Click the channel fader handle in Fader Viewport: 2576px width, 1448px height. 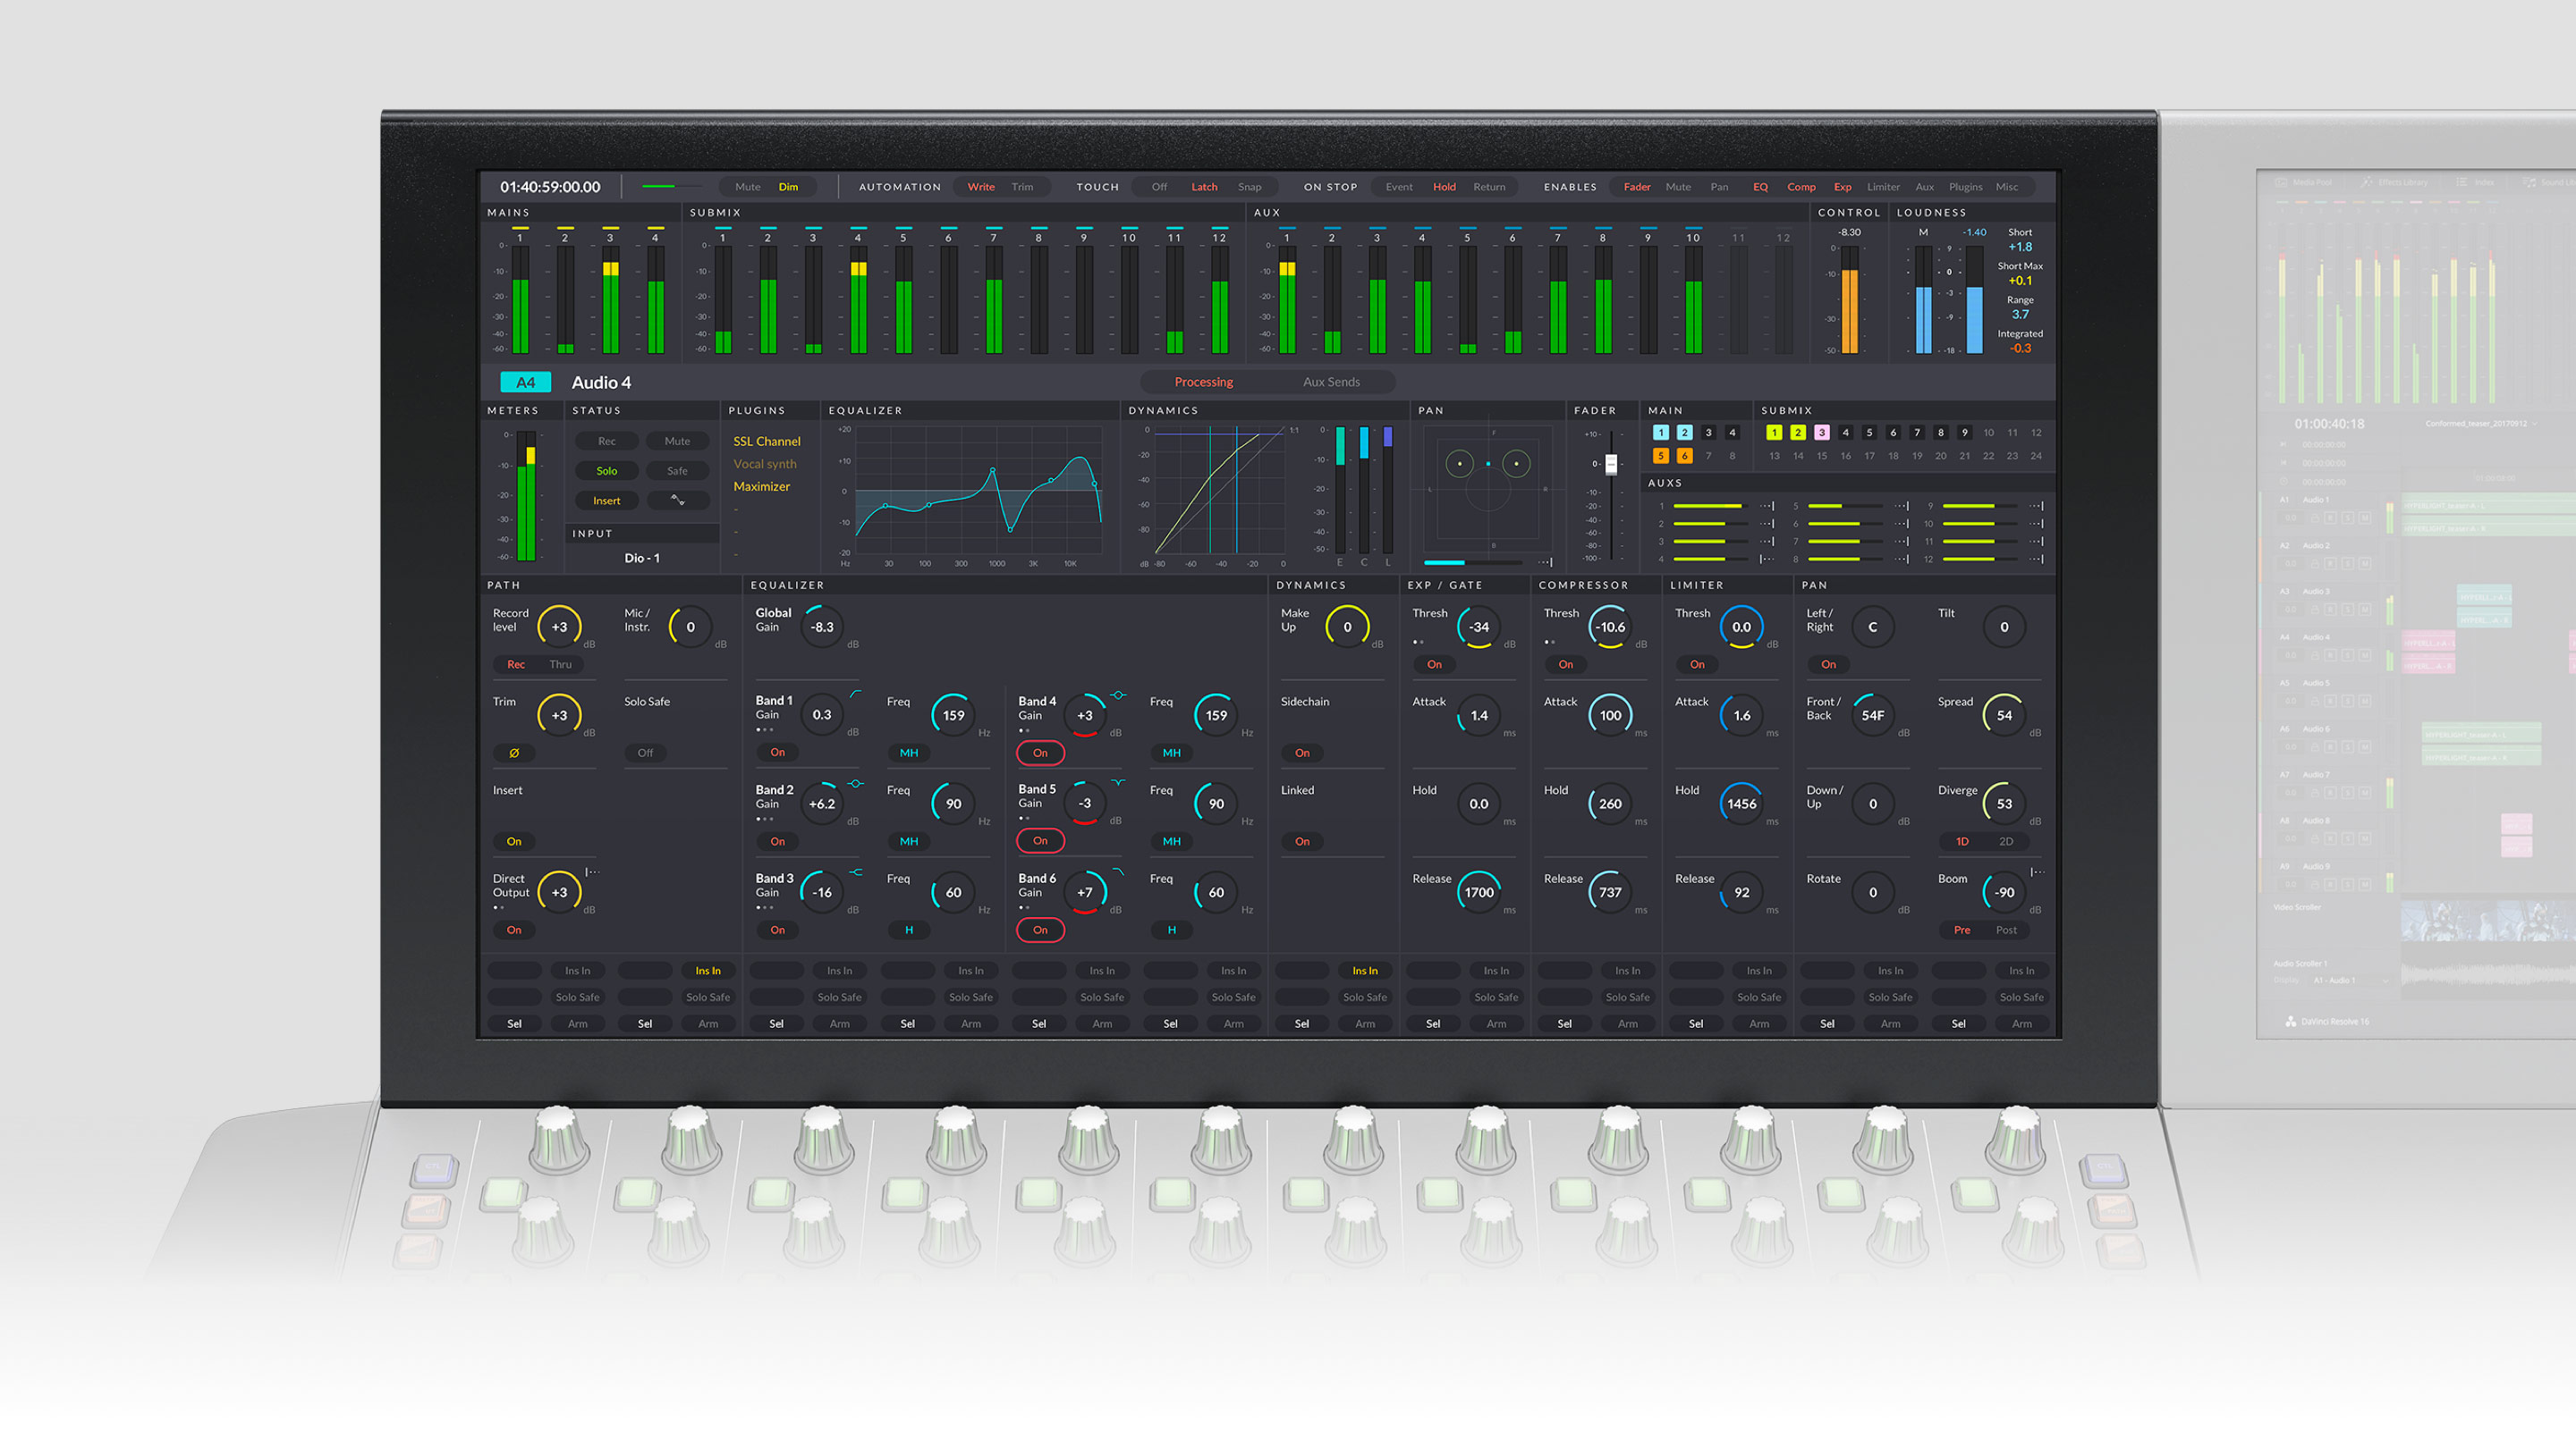(x=1611, y=464)
